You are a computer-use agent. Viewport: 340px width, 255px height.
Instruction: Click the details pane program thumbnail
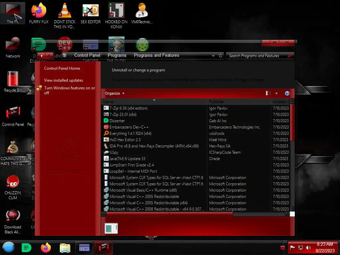coord(111,228)
